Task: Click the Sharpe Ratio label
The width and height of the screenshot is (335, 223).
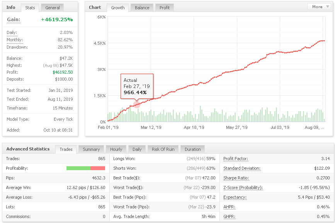Action: click(x=236, y=178)
